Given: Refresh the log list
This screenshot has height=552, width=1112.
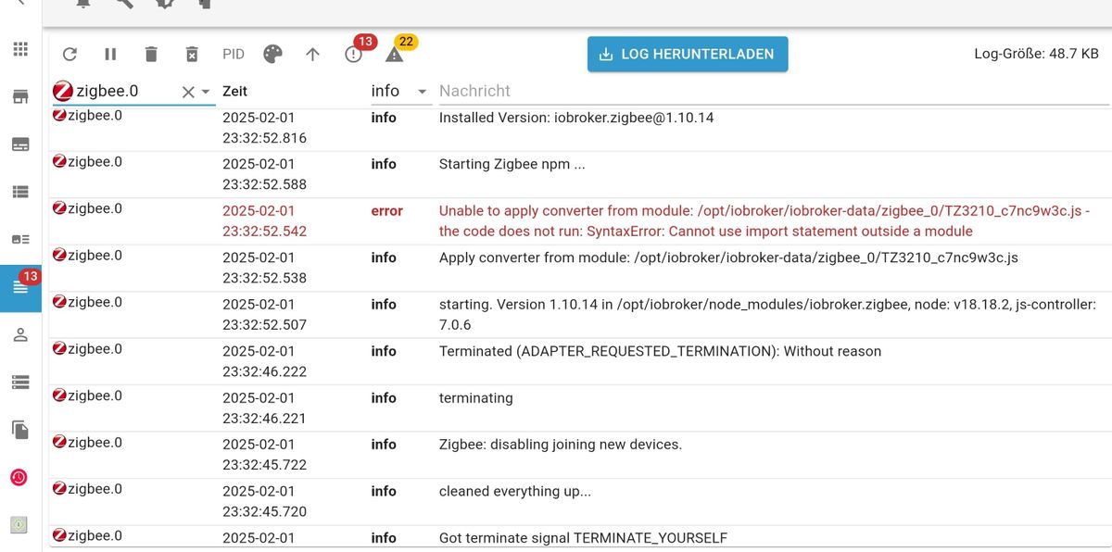Looking at the screenshot, I should [69, 55].
